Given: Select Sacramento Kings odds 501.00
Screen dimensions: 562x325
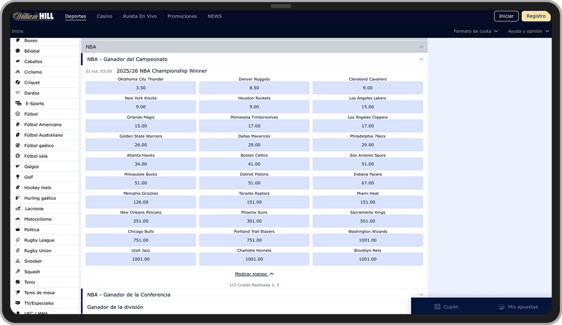Looking at the screenshot, I should click(367, 221).
